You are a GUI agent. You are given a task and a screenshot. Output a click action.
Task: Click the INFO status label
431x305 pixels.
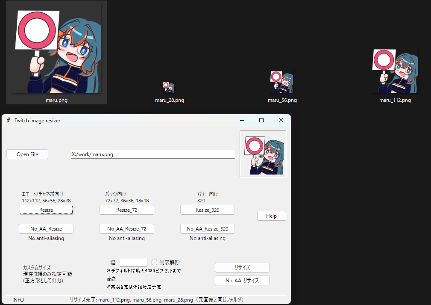[18, 299]
